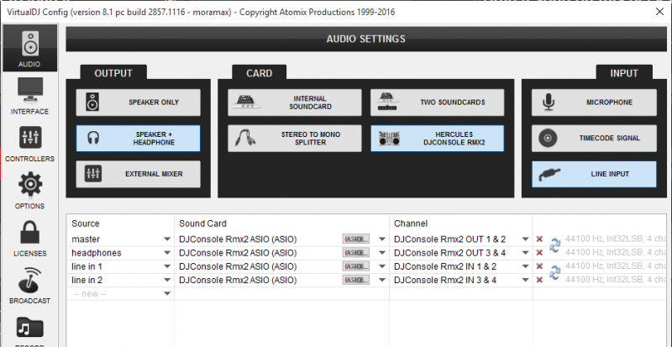Choose Internal Soundcard option
The image size is (672, 347).
pos(295,103)
